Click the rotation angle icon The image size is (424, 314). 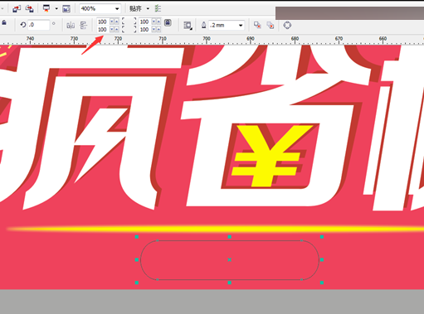[x=23, y=25]
